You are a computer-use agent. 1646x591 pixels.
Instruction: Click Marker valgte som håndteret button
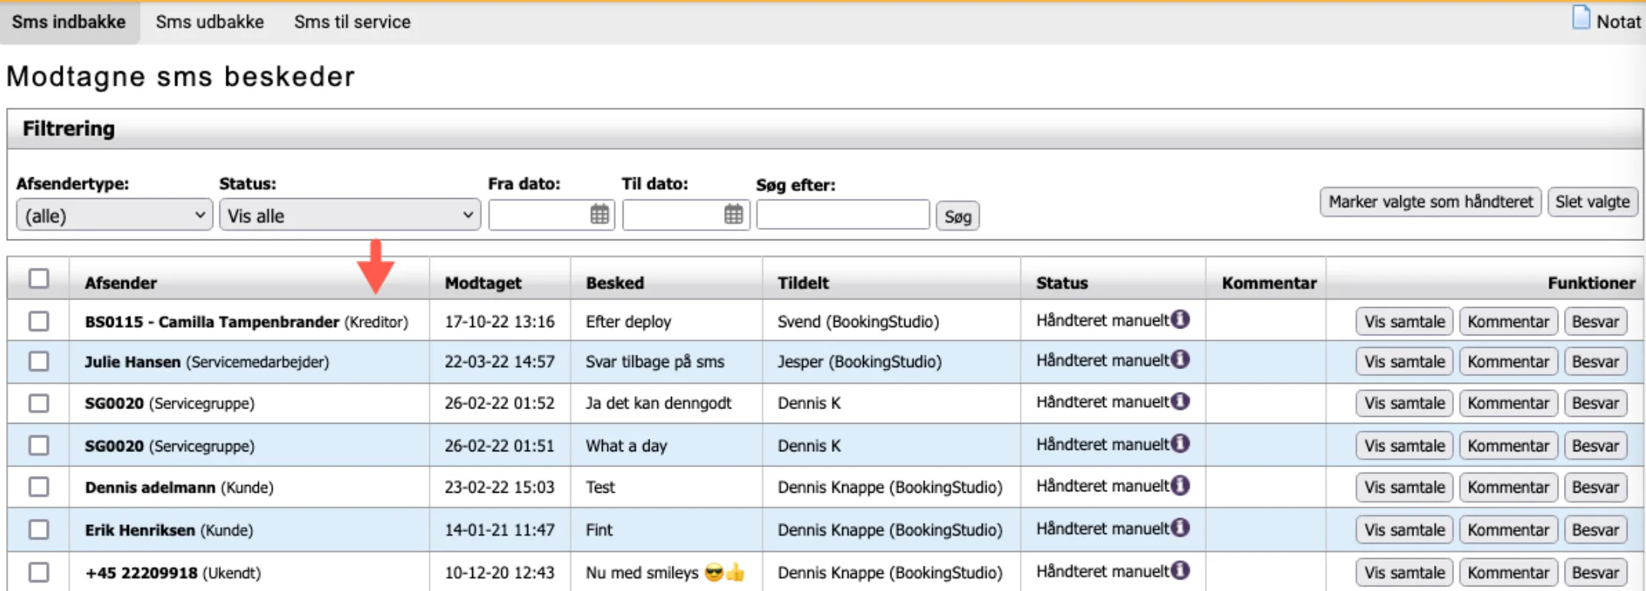[1430, 202]
